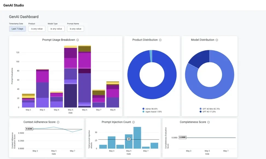Click info icon next to Prompt Usage Breakdown

point(78,40)
